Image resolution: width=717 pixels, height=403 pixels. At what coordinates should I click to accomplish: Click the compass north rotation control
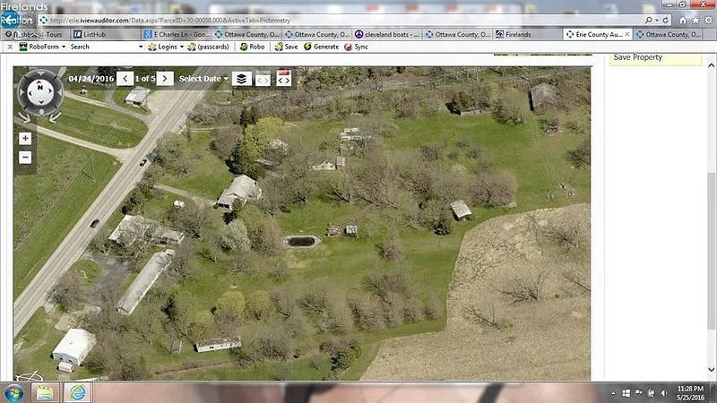point(39,88)
